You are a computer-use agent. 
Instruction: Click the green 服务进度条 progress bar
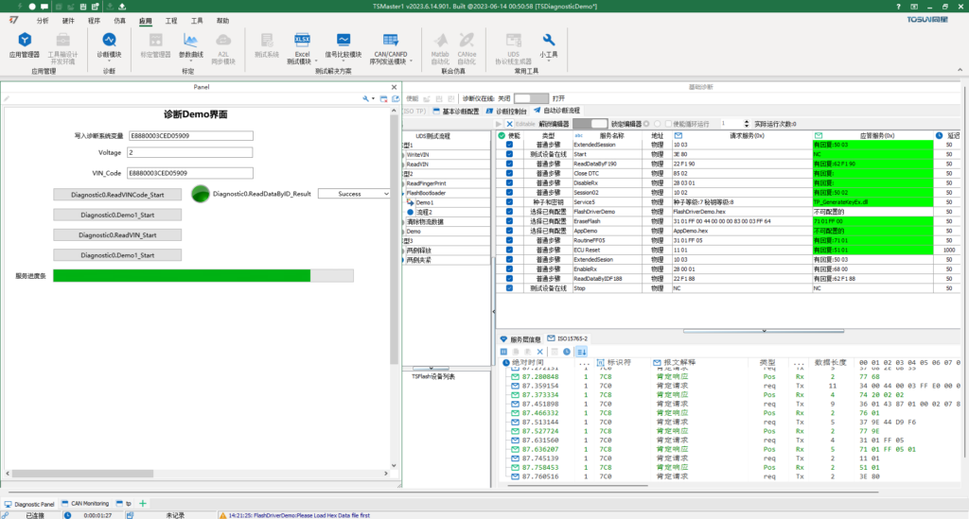point(182,275)
